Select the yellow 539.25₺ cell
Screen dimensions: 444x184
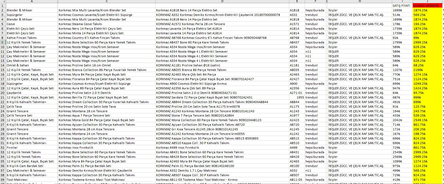pos(428,116)
